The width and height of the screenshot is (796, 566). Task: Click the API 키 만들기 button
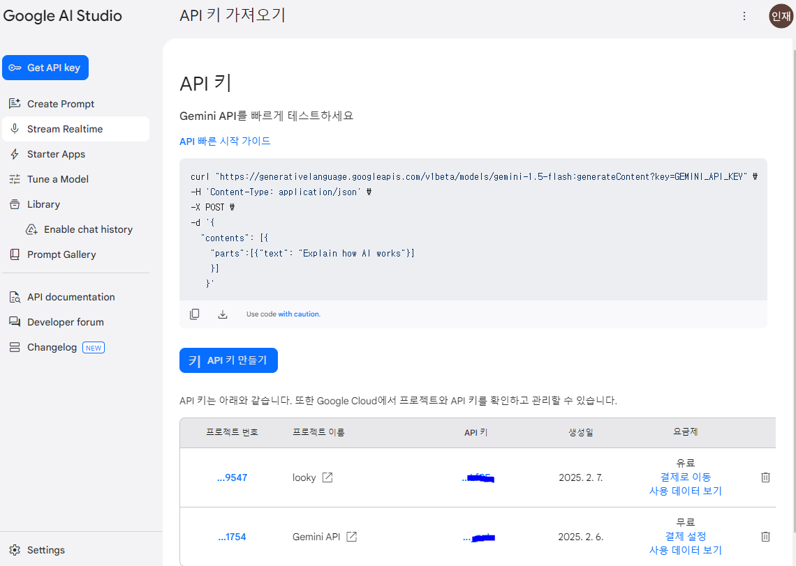(x=228, y=360)
